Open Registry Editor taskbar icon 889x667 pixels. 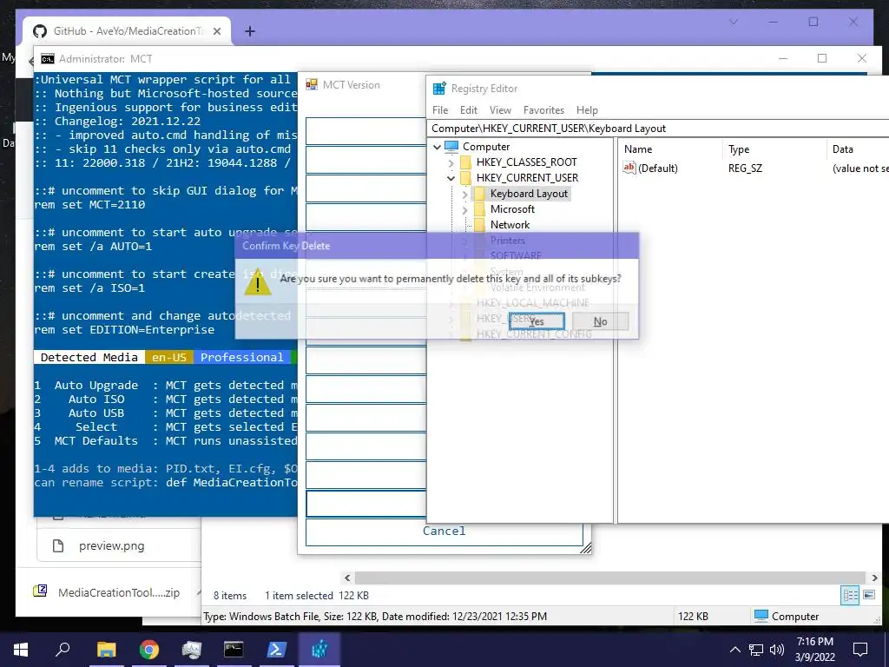pos(319,650)
